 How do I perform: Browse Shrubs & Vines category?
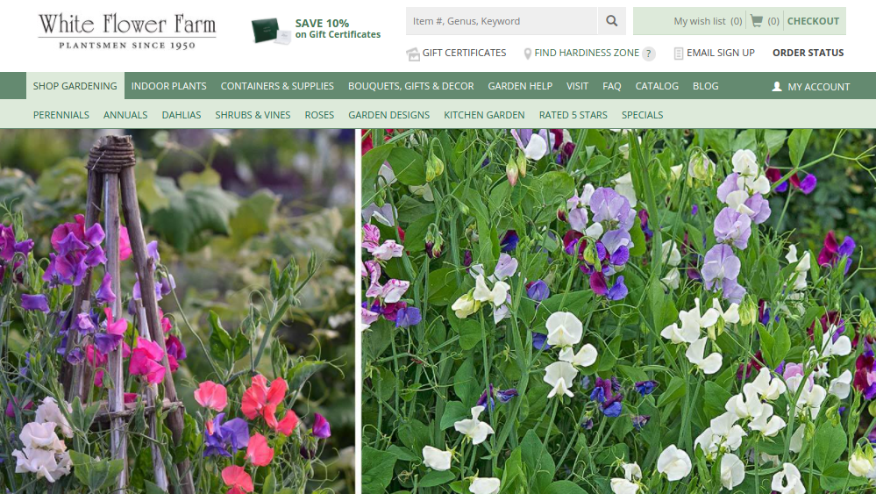(253, 115)
